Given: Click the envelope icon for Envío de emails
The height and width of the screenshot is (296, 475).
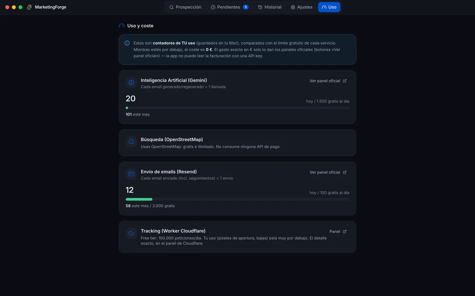Looking at the screenshot, I should (131, 174).
